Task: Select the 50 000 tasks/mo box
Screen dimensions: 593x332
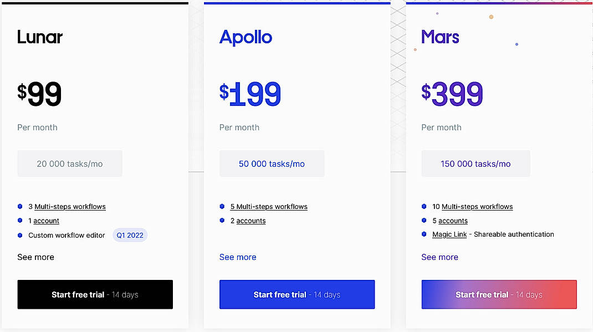Action: click(x=272, y=164)
